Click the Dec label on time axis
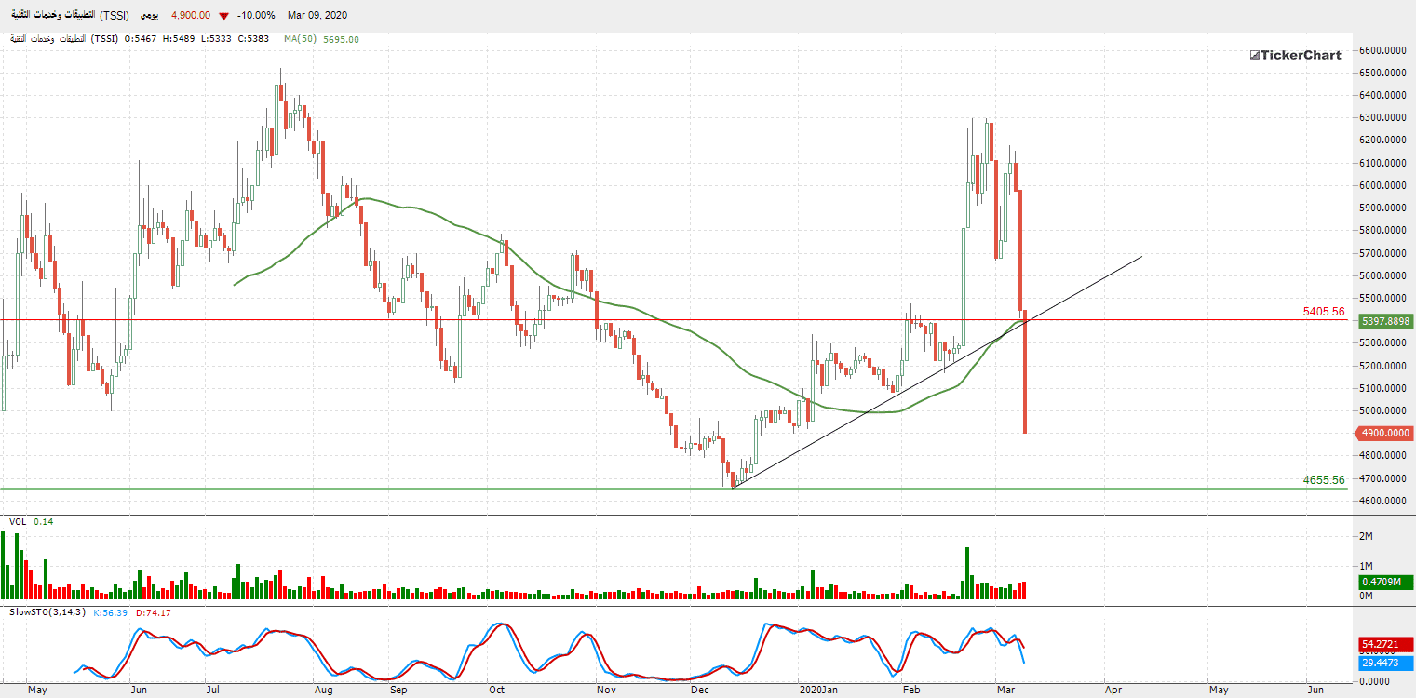The image size is (1416, 698). click(x=700, y=690)
